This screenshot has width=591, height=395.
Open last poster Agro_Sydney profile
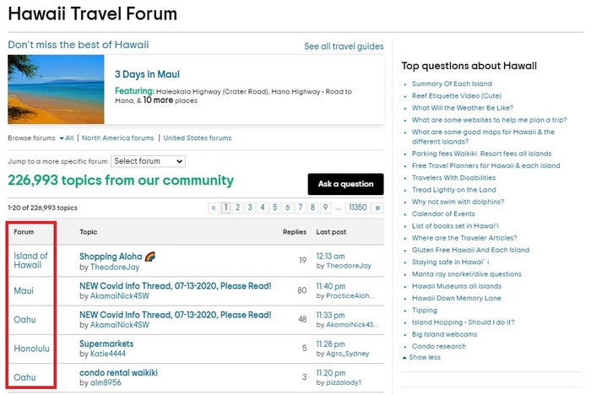point(348,354)
